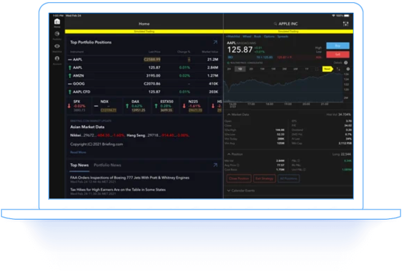Click the 125.87 last price in quote header
The height and width of the screenshot is (272, 402).
240,50
